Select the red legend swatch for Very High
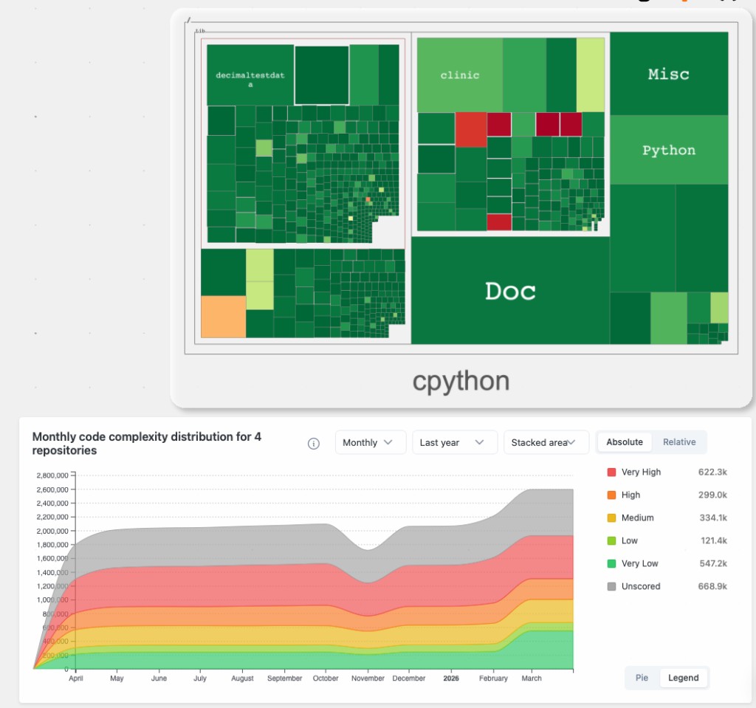 tap(611, 472)
